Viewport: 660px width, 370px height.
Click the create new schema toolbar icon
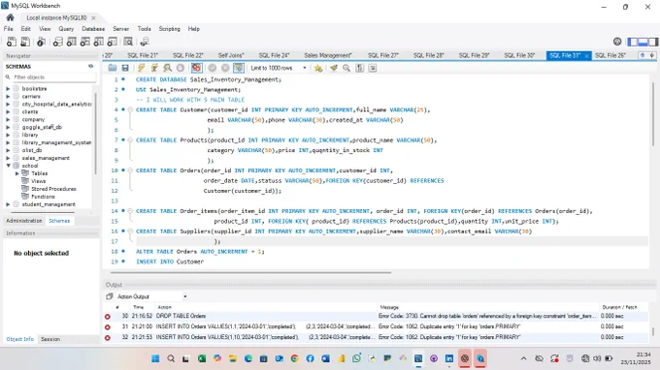(x=57, y=42)
